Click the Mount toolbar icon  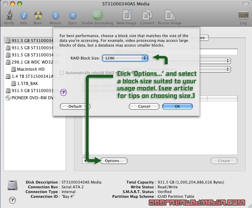click(55, 15)
